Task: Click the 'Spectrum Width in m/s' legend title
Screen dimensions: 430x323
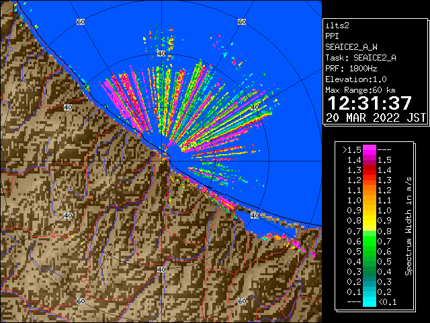Action: point(408,226)
